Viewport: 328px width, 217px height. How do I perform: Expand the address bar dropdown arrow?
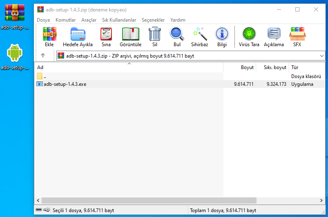click(321, 56)
